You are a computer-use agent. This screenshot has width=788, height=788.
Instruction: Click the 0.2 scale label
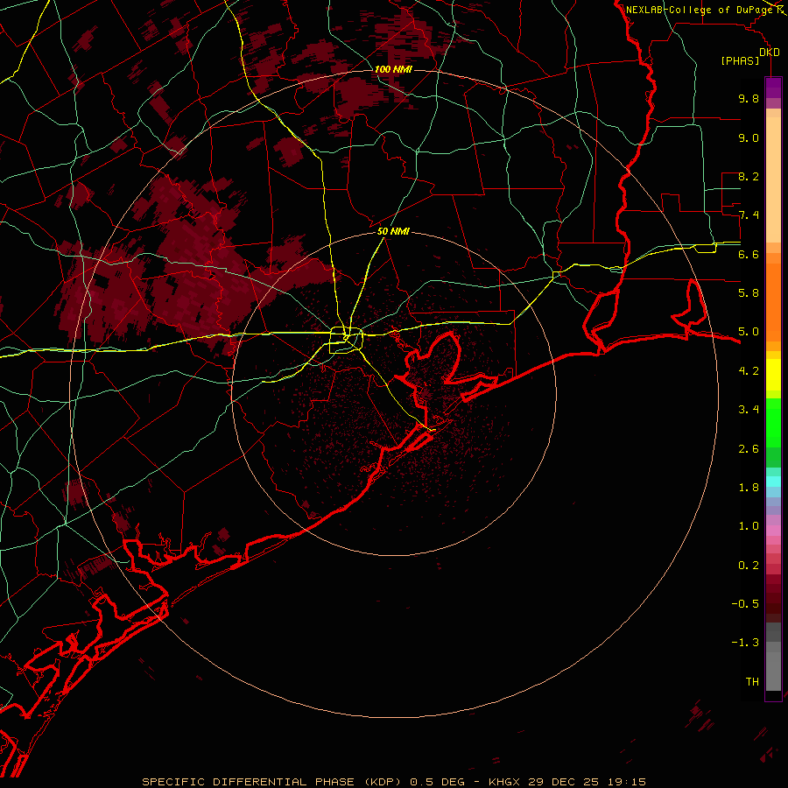click(749, 566)
